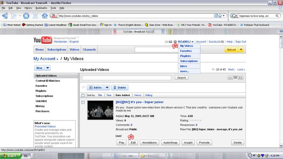Click the Insight button
The width and height of the screenshot is (283, 159).
pos(188,143)
